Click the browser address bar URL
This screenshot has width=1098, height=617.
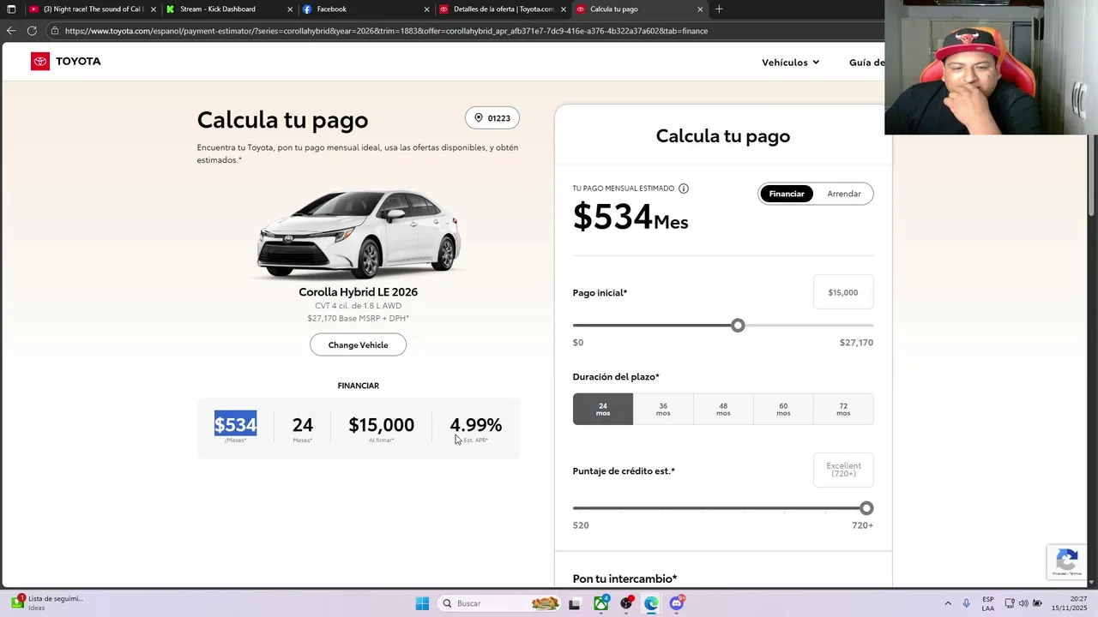[386, 31]
